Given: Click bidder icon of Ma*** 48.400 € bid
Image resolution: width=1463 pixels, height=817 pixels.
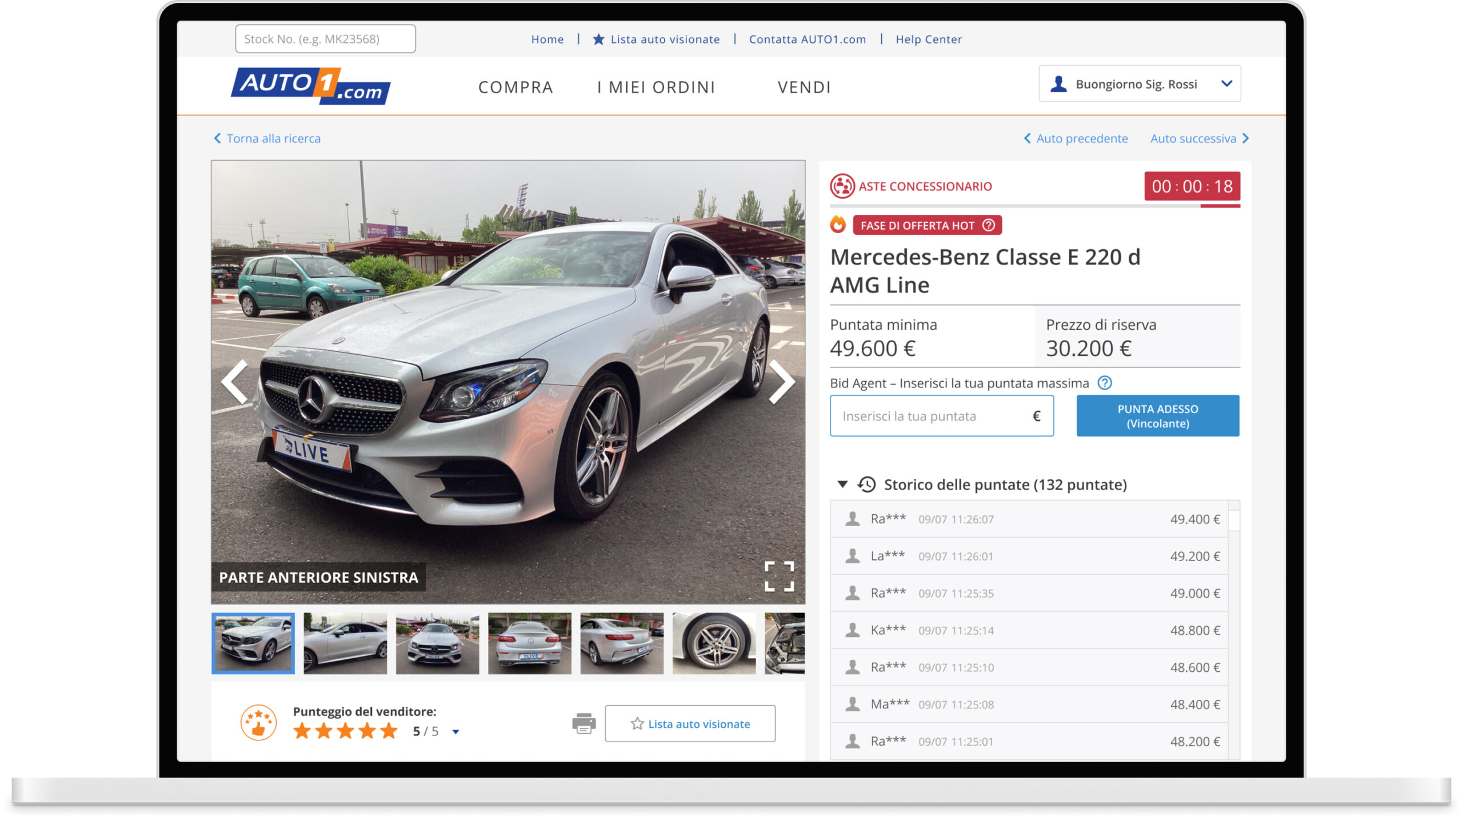Looking at the screenshot, I should point(852,704).
